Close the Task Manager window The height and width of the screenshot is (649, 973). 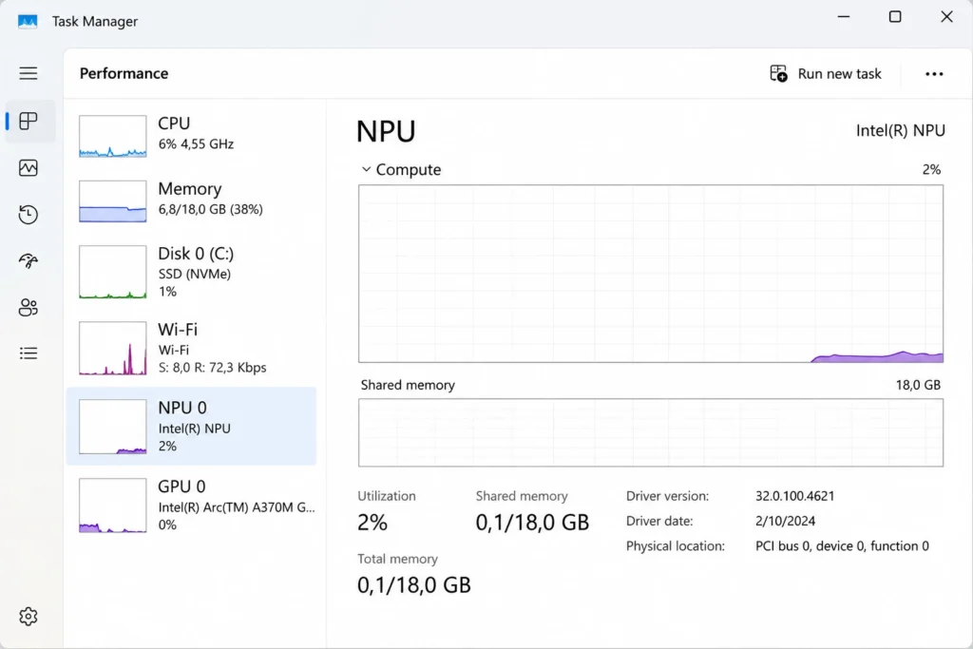click(x=946, y=17)
